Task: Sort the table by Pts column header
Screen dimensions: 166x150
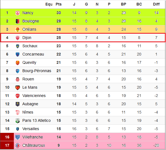Action: coord(58,4)
